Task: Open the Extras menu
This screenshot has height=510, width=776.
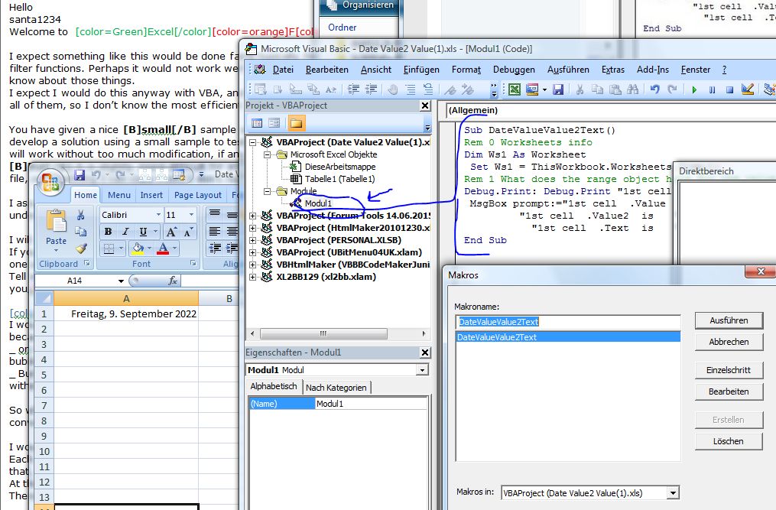Action: pyautogui.click(x=612, y=70)
